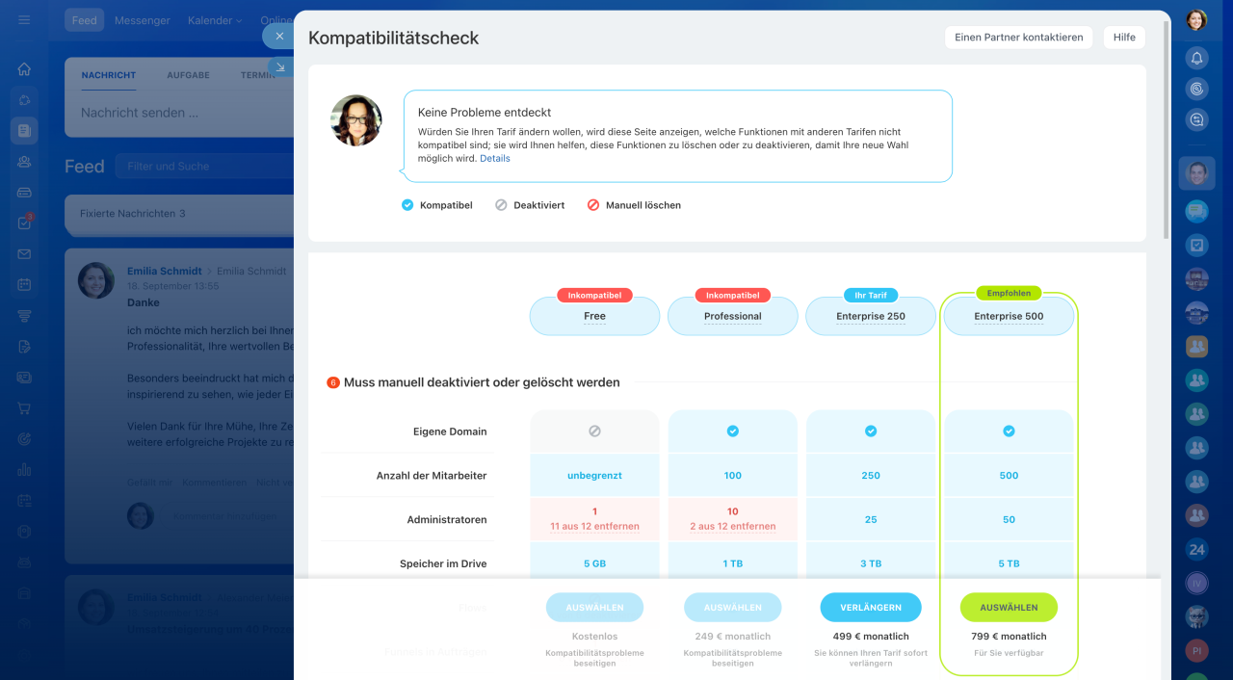The image size is (1233, 680).
Task: Click the '2 aus 12 entfernen' link
Action: click(733, 526)
